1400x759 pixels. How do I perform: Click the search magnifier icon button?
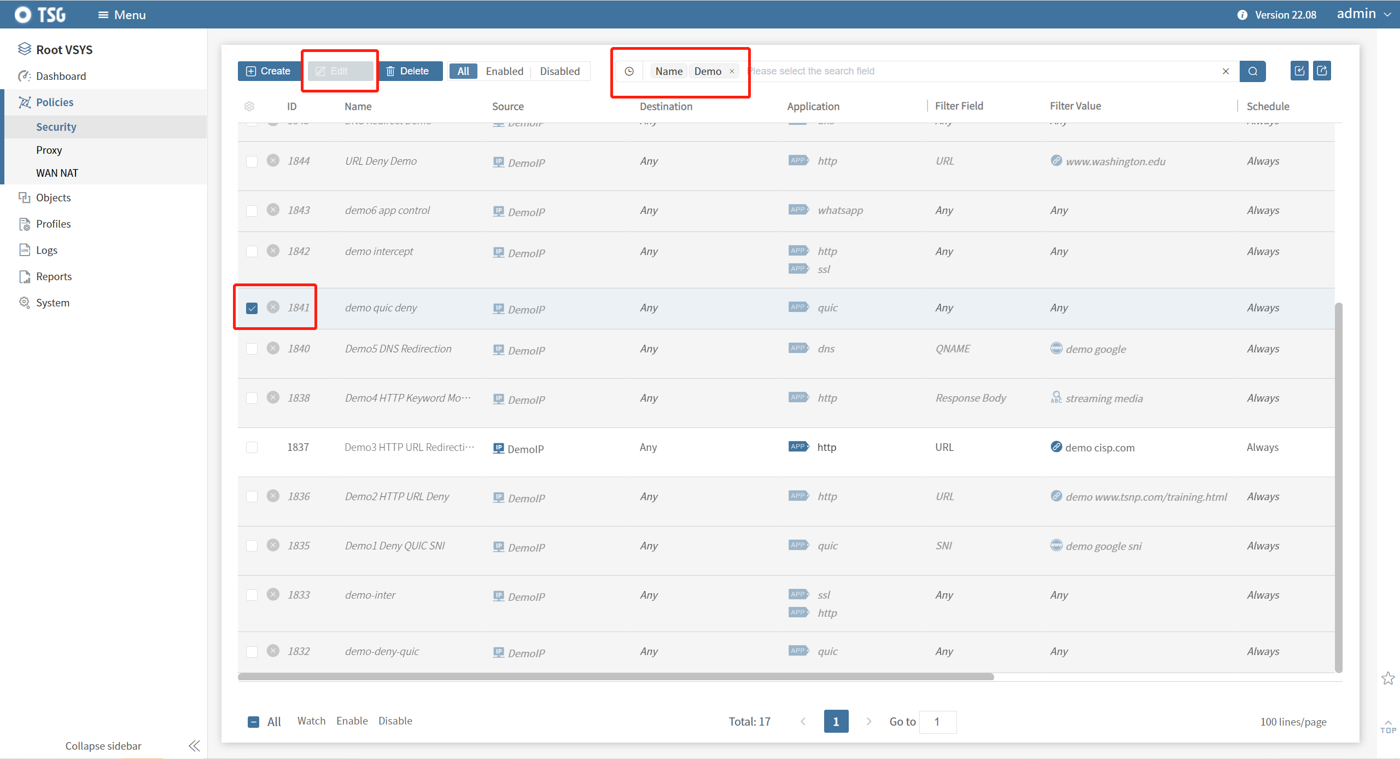(x=1252, y=71)
